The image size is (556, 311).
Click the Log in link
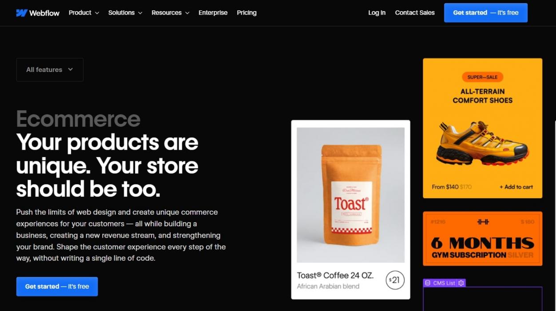[x=377, y=13]
